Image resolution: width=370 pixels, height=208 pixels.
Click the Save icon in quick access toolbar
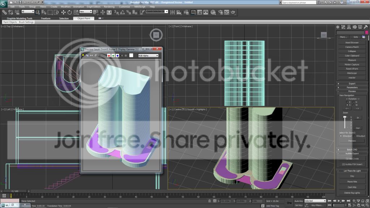point(20,2)
